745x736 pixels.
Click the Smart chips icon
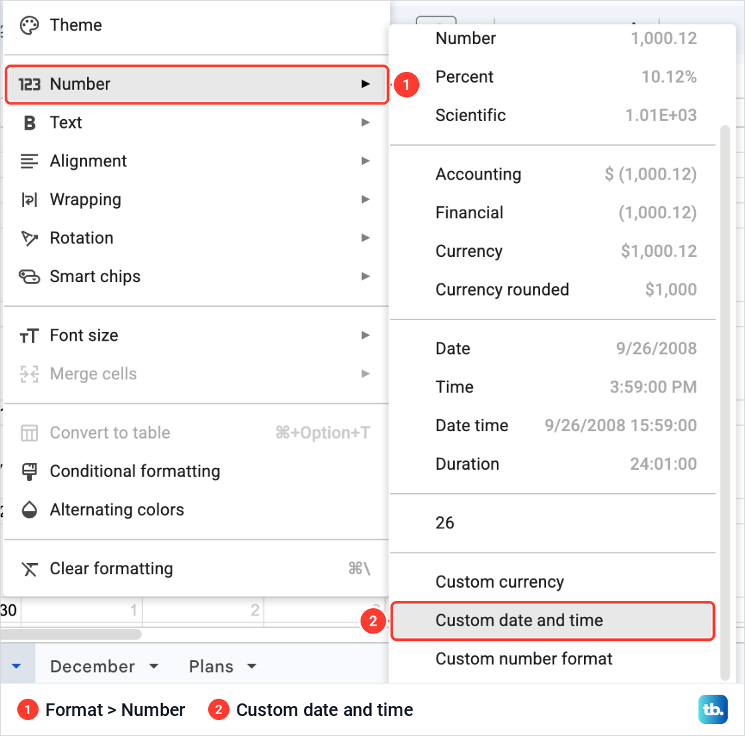[29, 277]
